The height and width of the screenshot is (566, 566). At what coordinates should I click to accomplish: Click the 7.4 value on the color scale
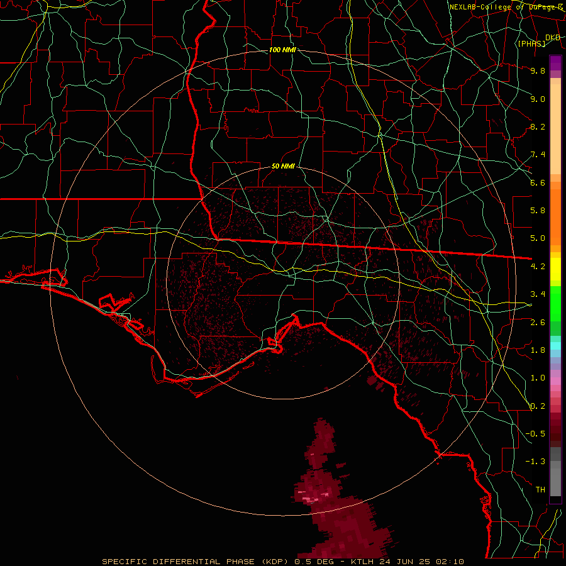coord(538,155)
